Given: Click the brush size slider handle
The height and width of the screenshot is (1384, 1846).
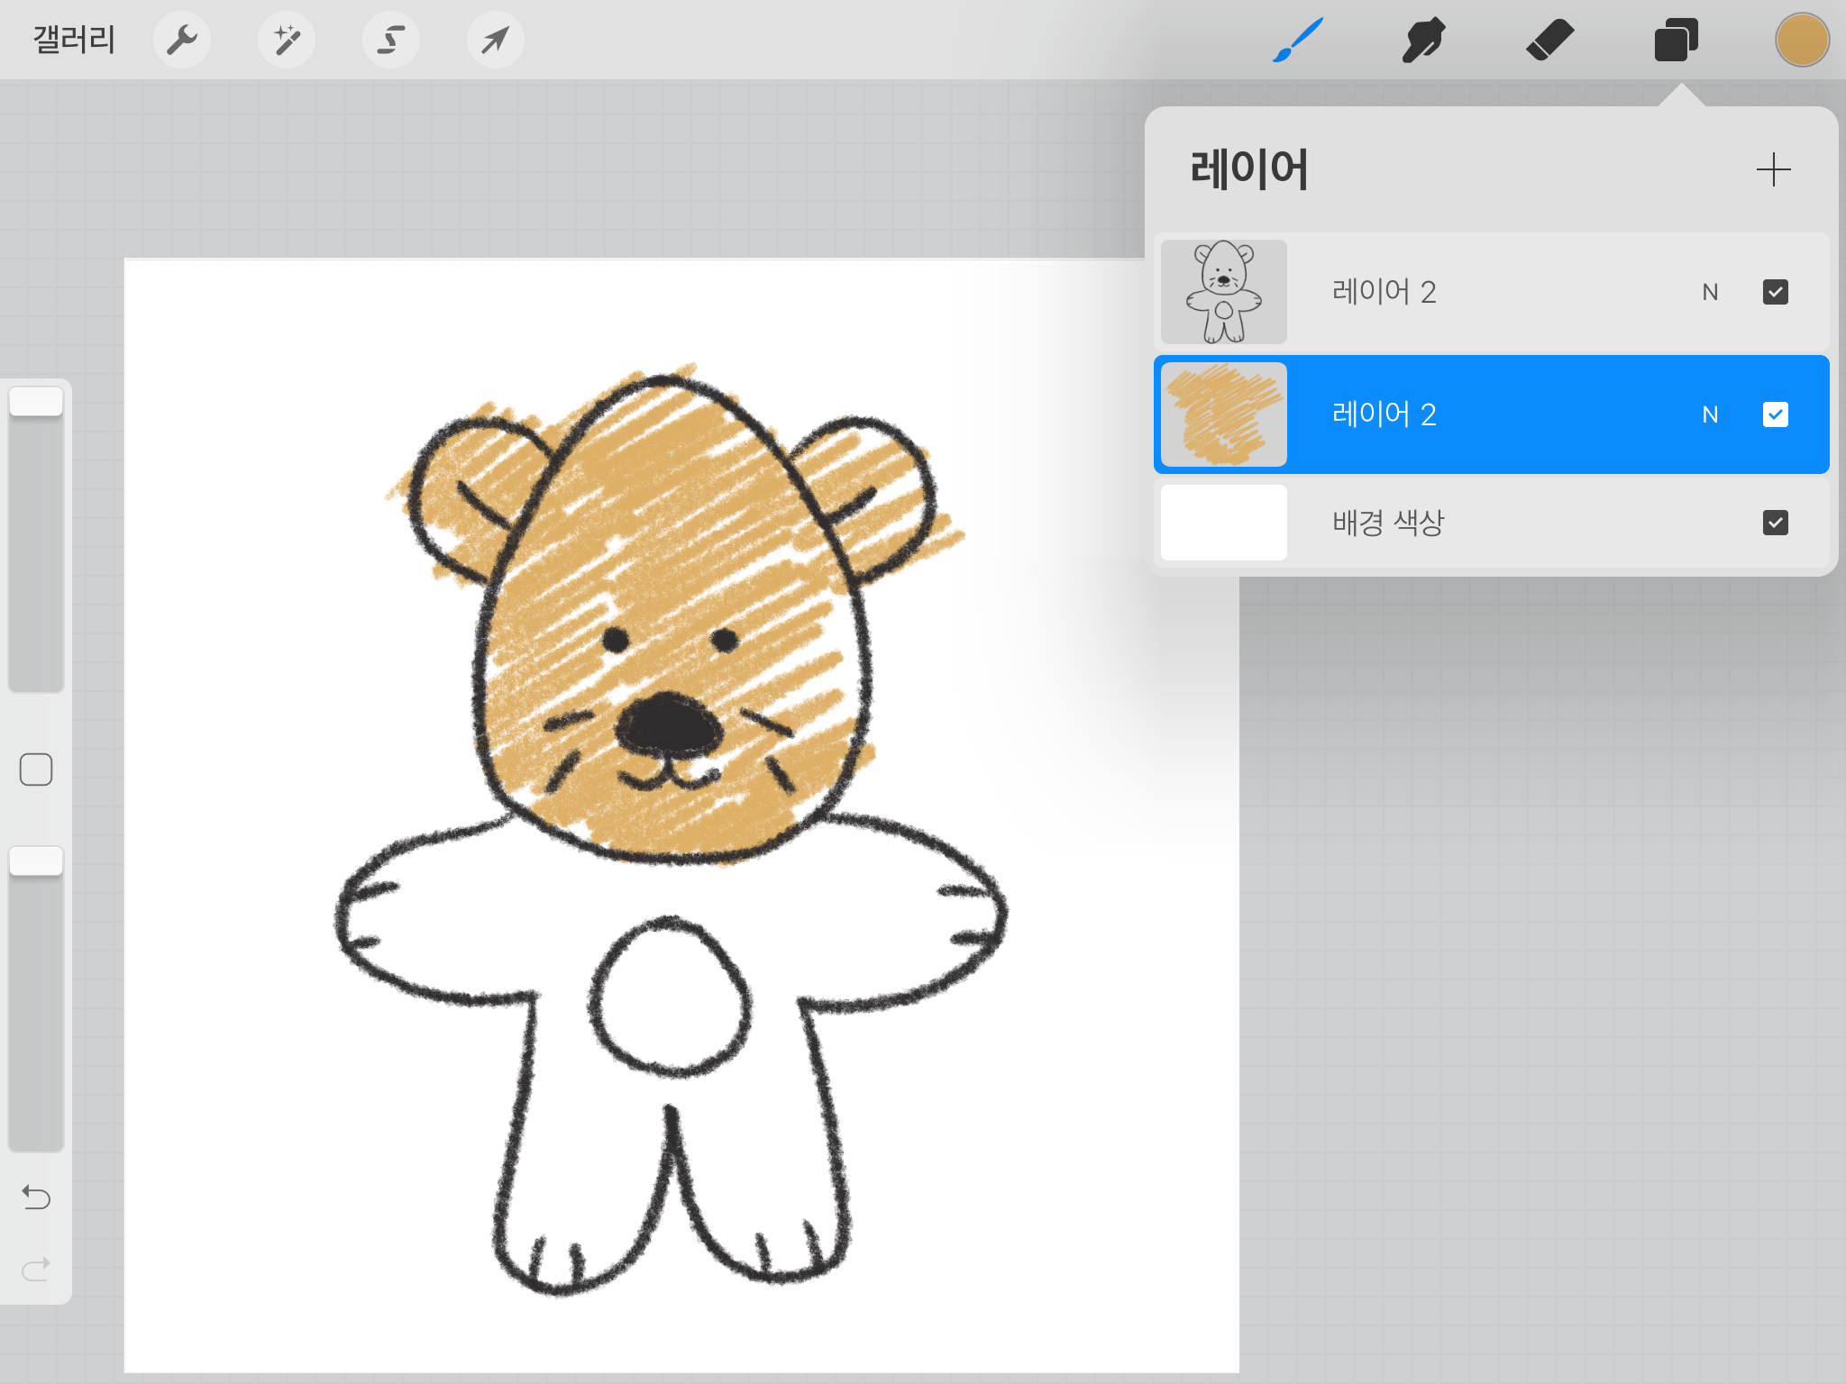Looking at the screenshot, I should tap(36, 402).
